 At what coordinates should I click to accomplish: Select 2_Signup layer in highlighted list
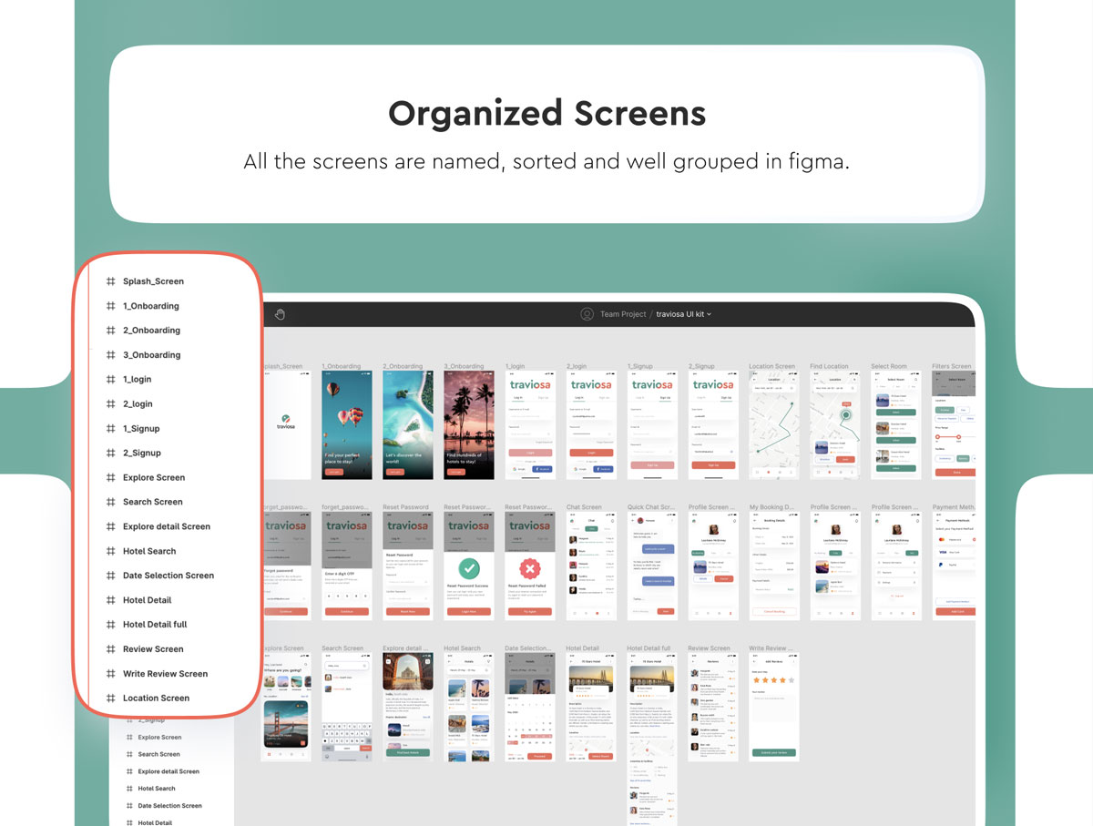pyautogui.click(x=142, y=454)
